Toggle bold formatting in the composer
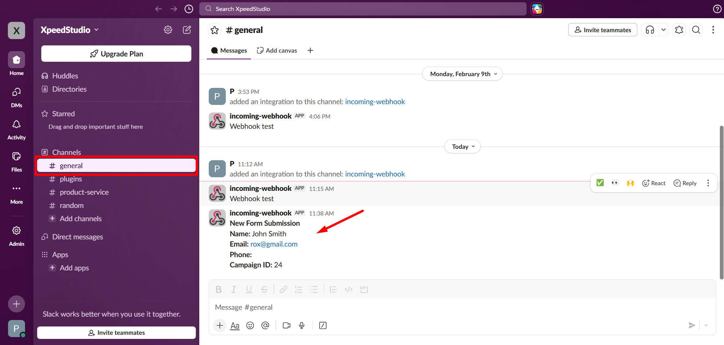 pyautogui.click(x=219, y=289)
